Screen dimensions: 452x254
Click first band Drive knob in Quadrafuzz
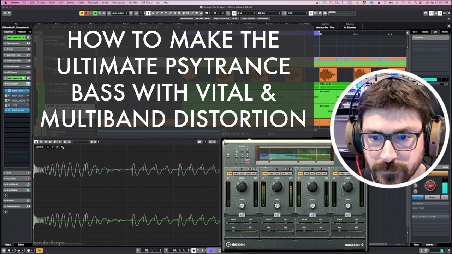coord(242,186)
